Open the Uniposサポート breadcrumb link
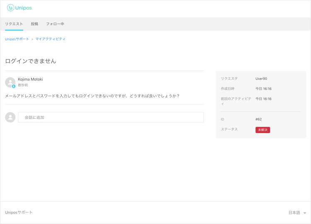This screenshot has height=224, width=311. coord(17,39)
